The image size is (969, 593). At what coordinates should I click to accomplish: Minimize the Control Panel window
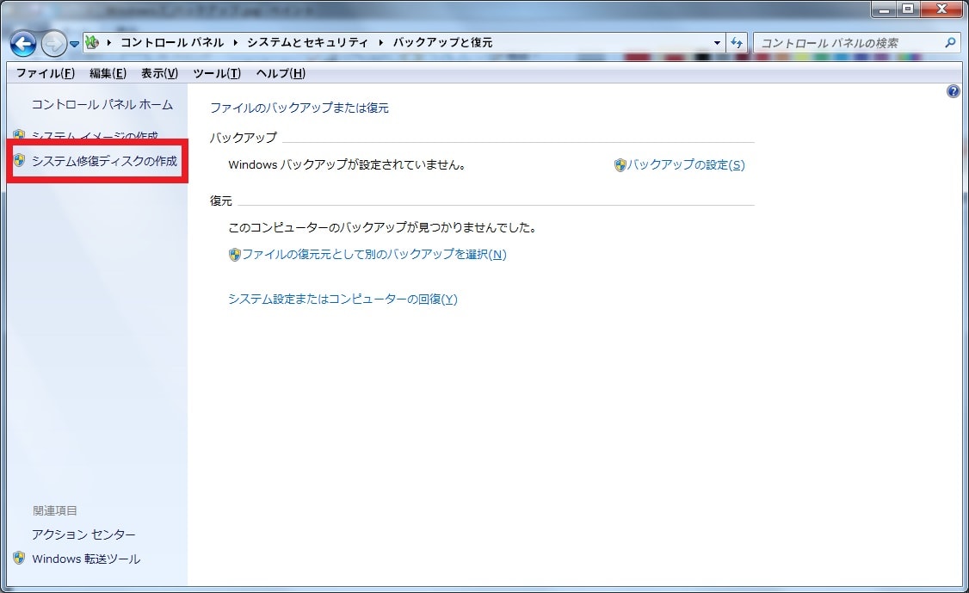coord(884,9)
